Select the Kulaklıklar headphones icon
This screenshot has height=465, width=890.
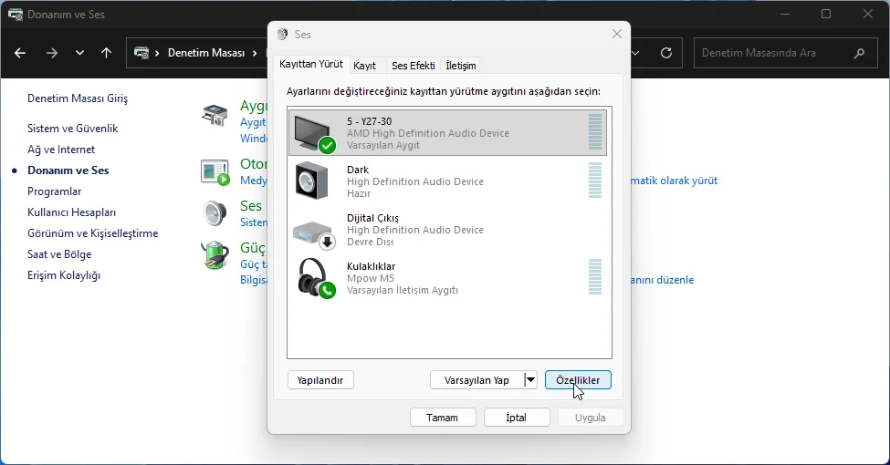(x=316, y=278)
